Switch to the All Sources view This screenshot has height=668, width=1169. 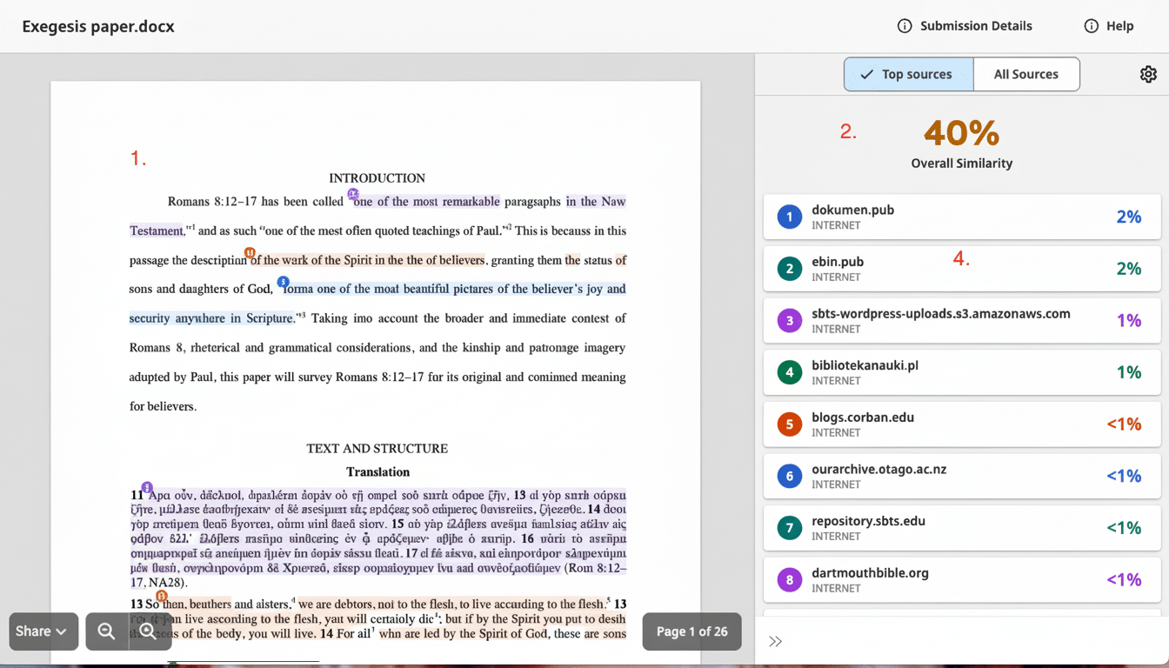pos(1026,74)
